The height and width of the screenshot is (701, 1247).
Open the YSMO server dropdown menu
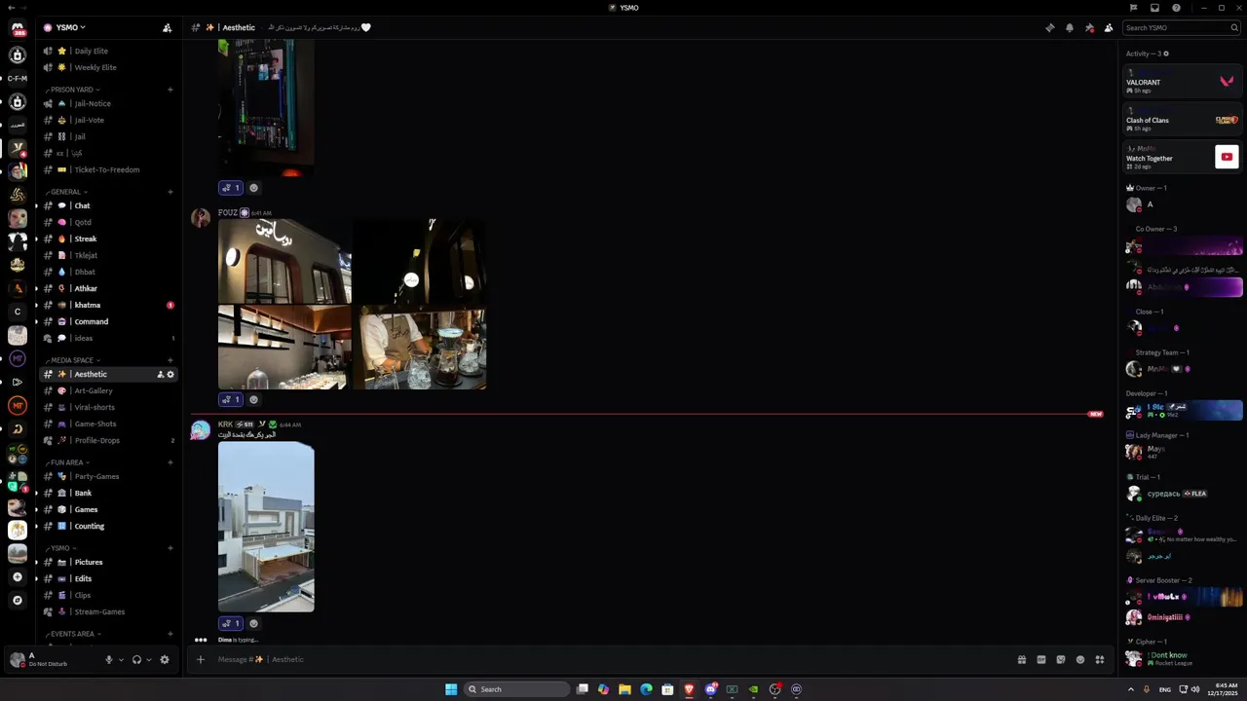coord(70,27)
